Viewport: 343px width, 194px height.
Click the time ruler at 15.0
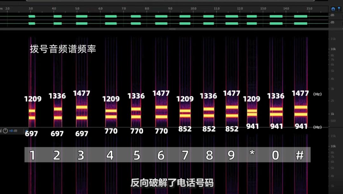click(309, 9)
